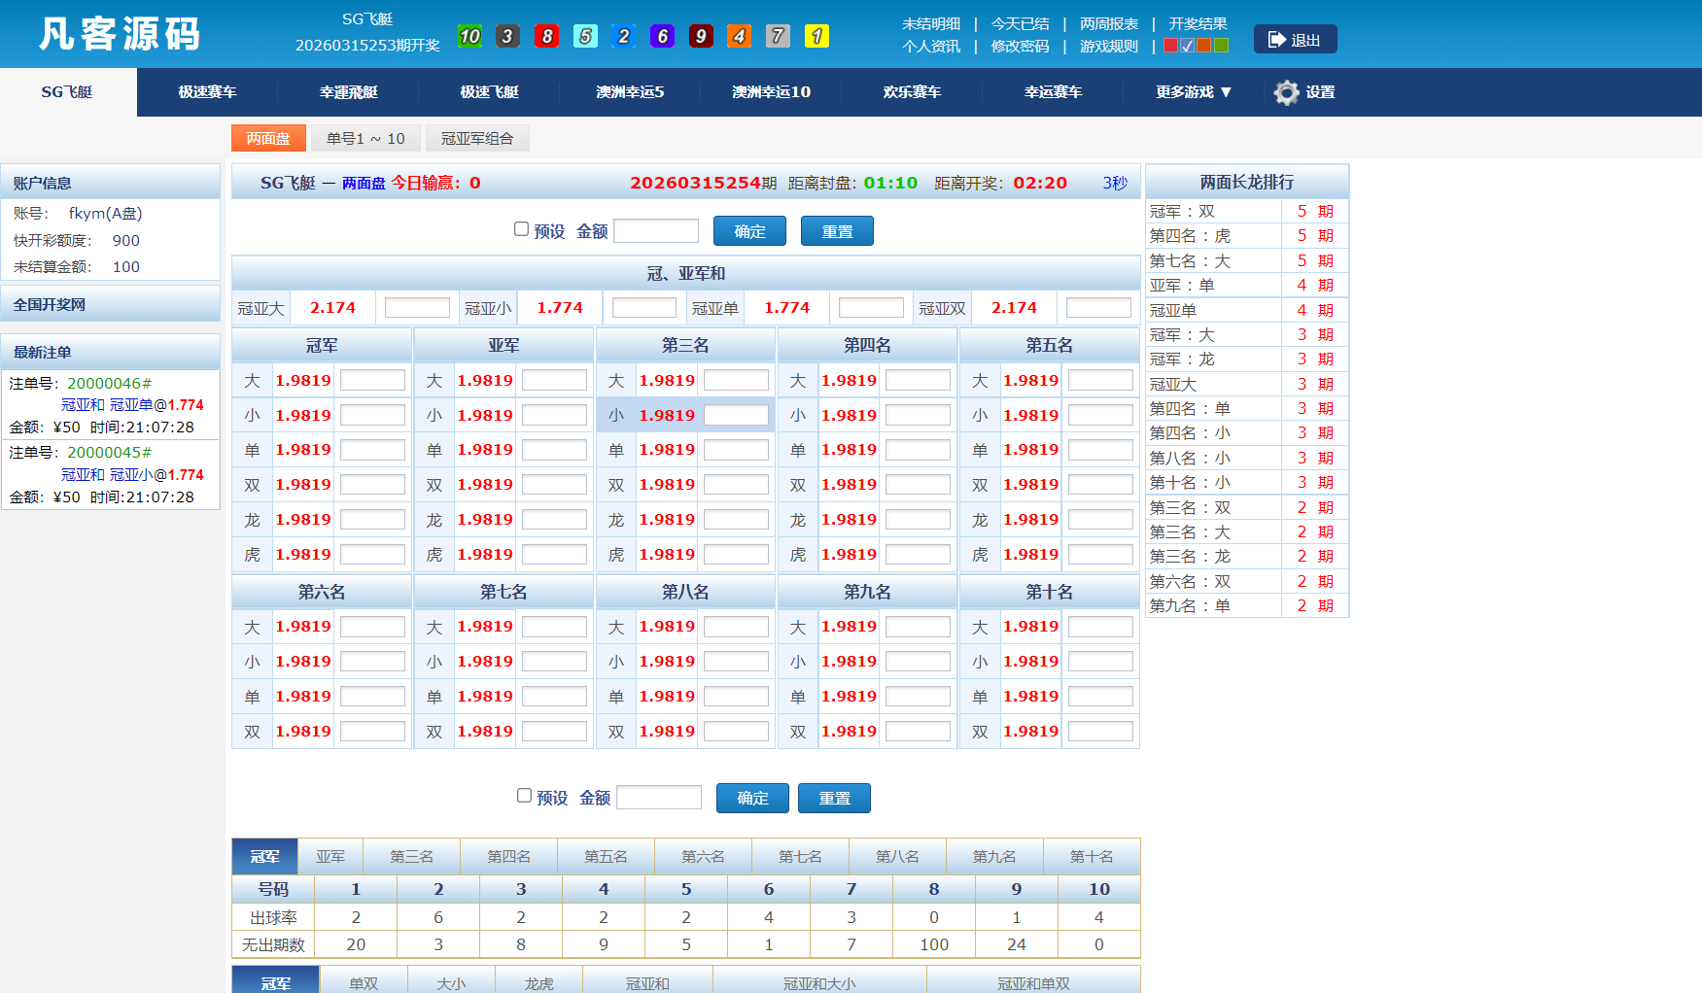Click the yellow number 1 result ball
The height and width of the screenshot is (993, 1702).
[x=817, y=34]
